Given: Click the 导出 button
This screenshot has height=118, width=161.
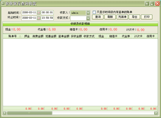Looking at the screenshot, I should [x=134, y=17].
